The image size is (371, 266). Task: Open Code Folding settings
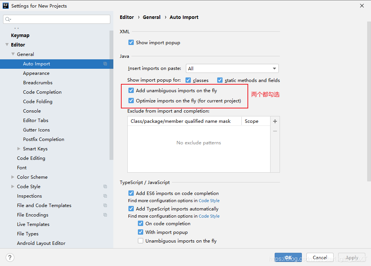[38, 102]
